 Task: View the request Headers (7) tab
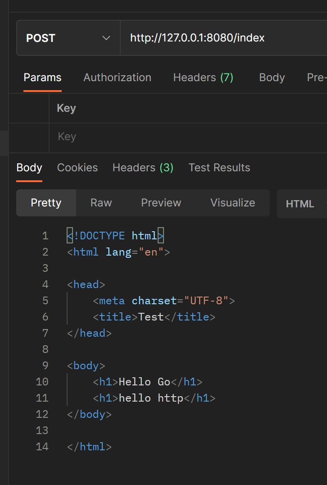(x=203, y=78)
